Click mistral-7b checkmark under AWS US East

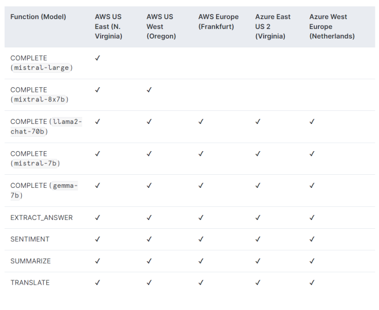click(x=97, y=154)
